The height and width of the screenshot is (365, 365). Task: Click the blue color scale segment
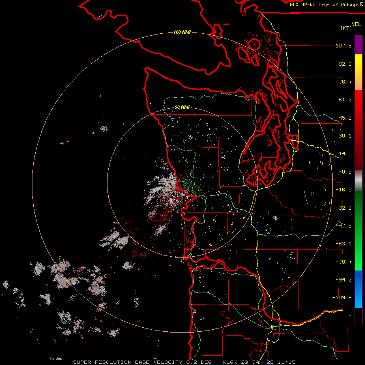[358, 289]
